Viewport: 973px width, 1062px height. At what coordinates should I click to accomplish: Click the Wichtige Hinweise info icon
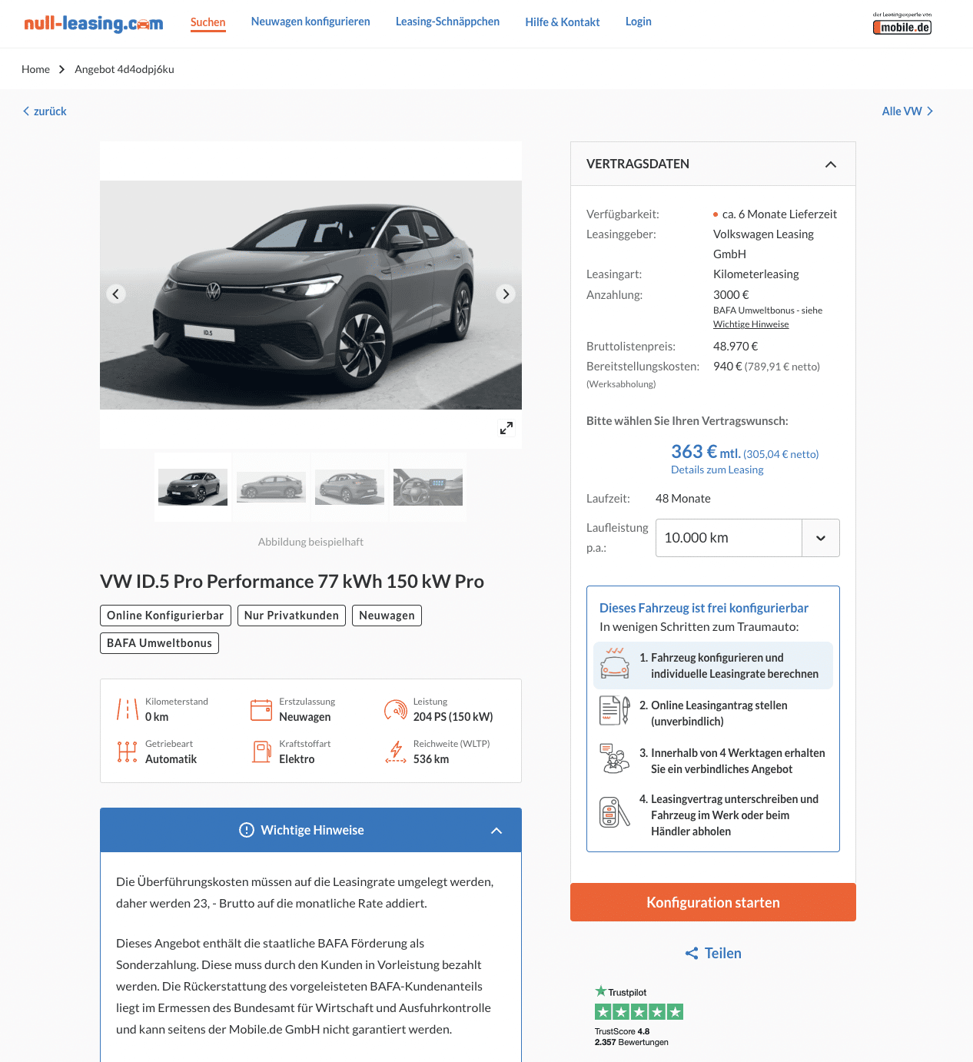247,830
